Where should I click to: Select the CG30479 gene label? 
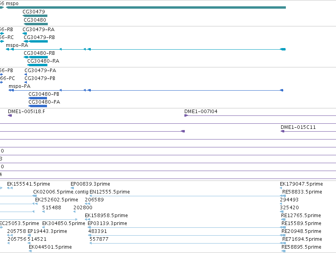[34, 12]
